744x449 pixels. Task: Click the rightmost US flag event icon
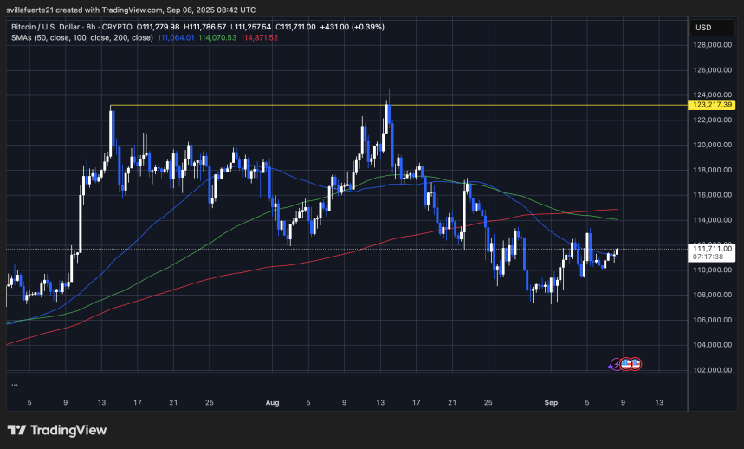click(636, 364)
